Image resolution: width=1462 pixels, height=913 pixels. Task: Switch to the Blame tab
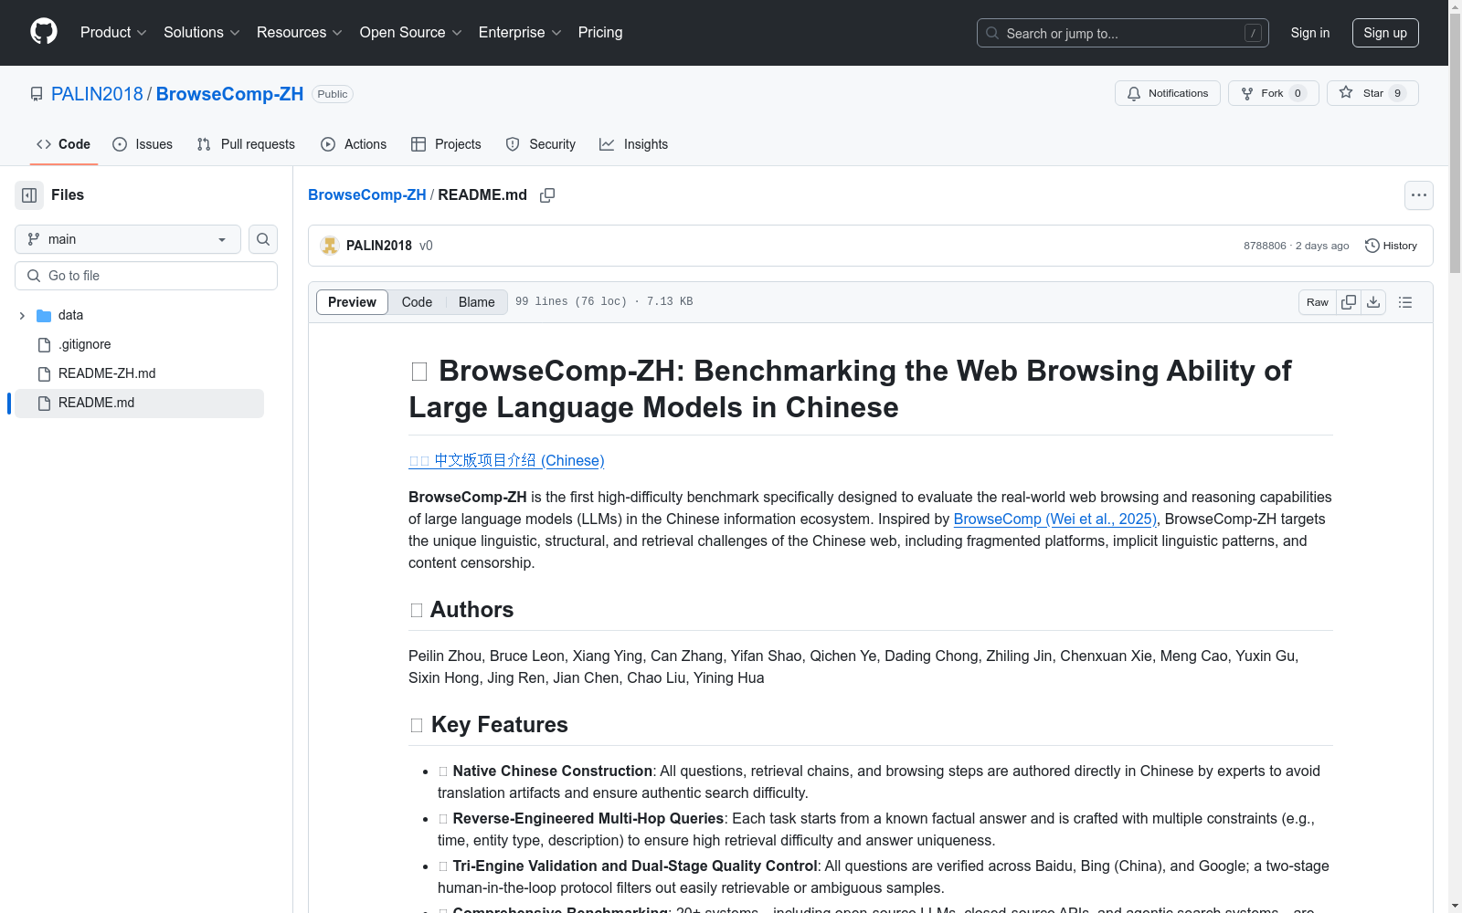[x=476, y=301]
